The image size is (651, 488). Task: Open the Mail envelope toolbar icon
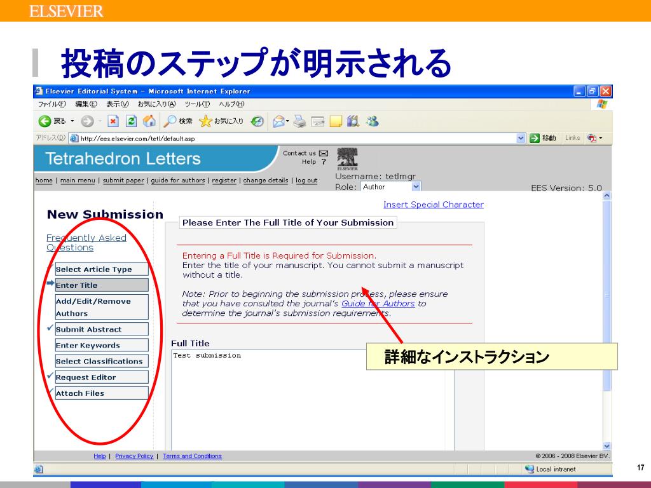(x=278, y=121)
